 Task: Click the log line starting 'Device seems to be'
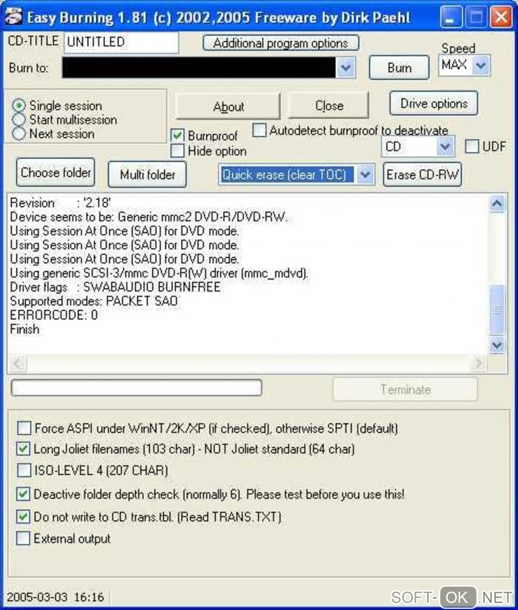point(149,217)
